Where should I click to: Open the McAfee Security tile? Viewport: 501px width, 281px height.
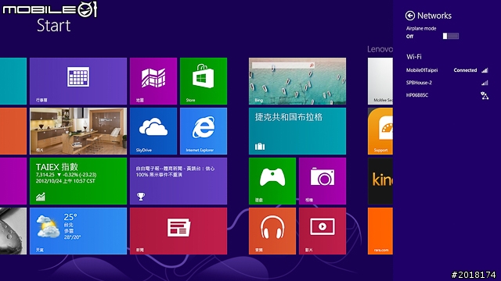(x=380, y=81)
